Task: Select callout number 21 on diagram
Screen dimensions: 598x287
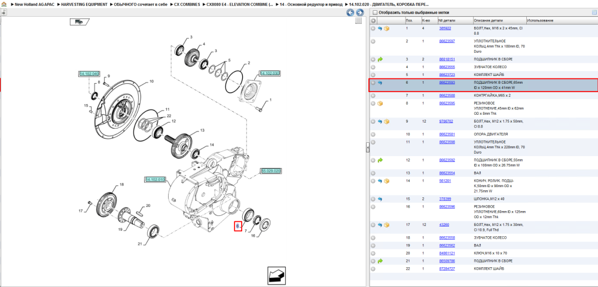Action: 139,245
